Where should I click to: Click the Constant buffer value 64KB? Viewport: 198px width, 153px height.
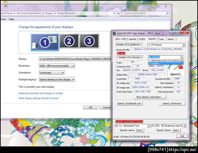[x=177, y=79]
